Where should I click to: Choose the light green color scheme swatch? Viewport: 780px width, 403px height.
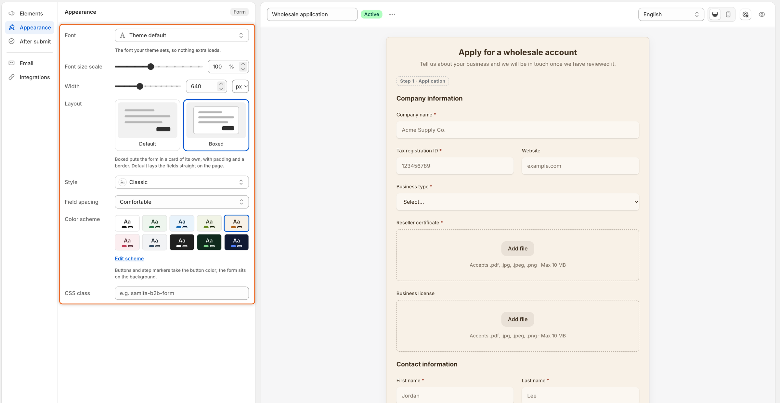coord(154,223)
